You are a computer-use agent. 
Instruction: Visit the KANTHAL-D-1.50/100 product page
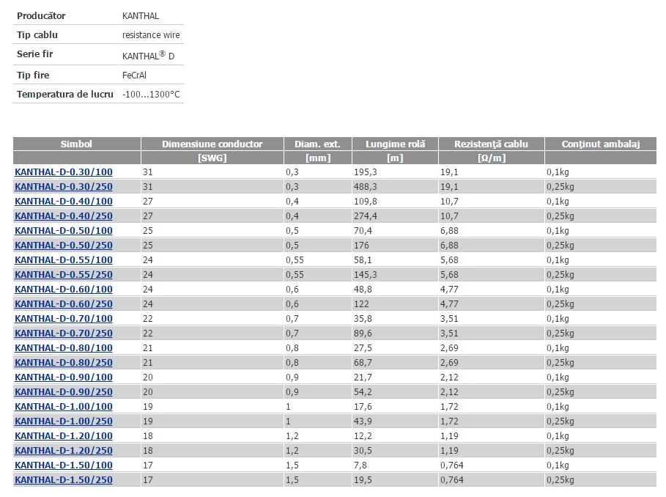click(64, 465)
